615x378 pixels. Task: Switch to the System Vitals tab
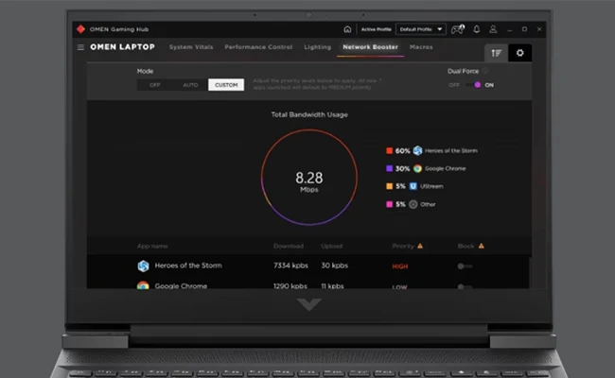pos(191,47)
